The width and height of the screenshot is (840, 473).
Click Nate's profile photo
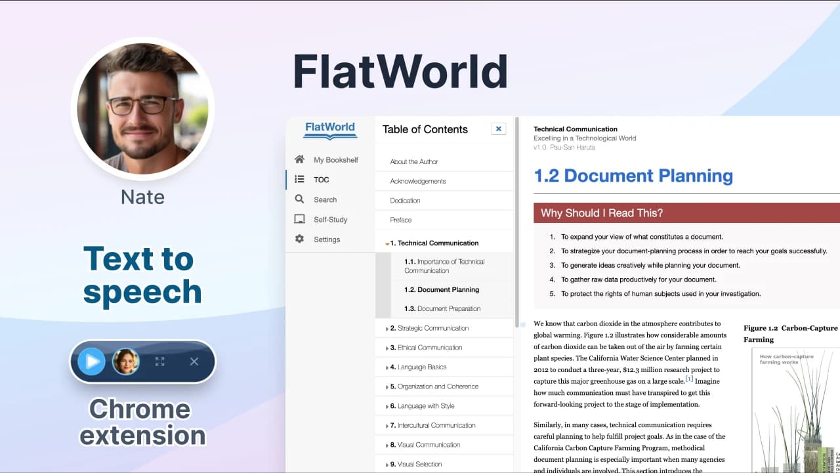[x=143, y=109]
